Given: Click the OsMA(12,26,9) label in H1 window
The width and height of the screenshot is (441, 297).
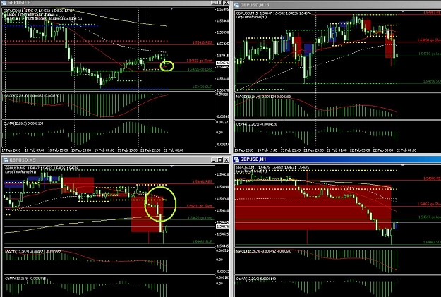Looking at the screenshot, I should click(23, 123).
